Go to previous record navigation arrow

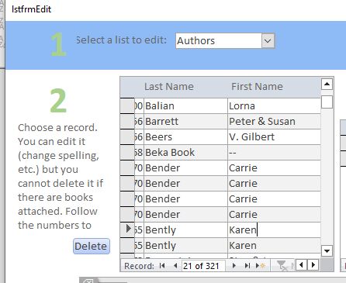[x=175, y=265]
